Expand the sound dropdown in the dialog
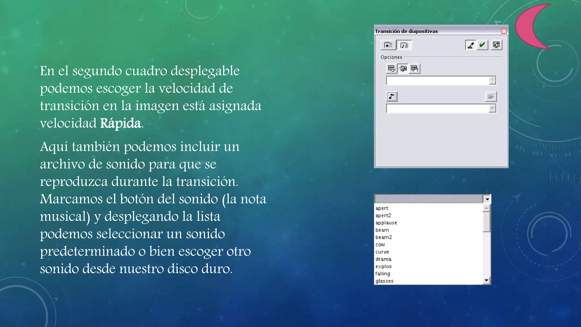This screenshot has width=581, height=327. [x=492, y=108]
